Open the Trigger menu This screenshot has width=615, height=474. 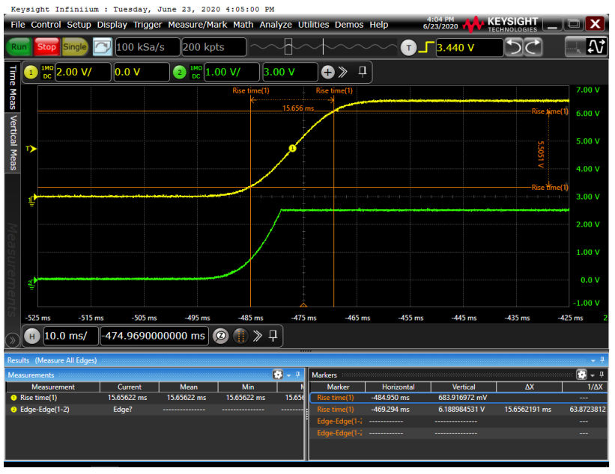tap(148, 25)
